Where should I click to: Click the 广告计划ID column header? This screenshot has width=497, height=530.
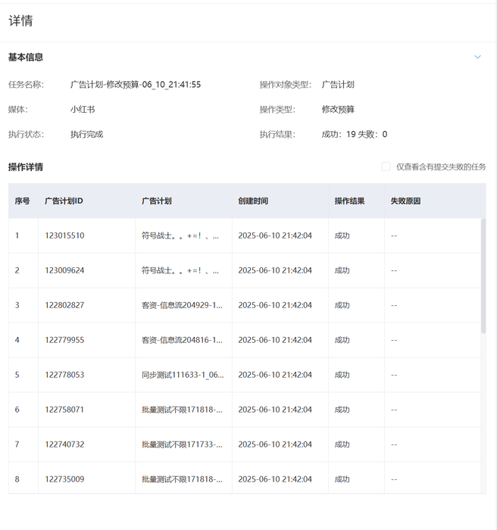pos(64,201)
